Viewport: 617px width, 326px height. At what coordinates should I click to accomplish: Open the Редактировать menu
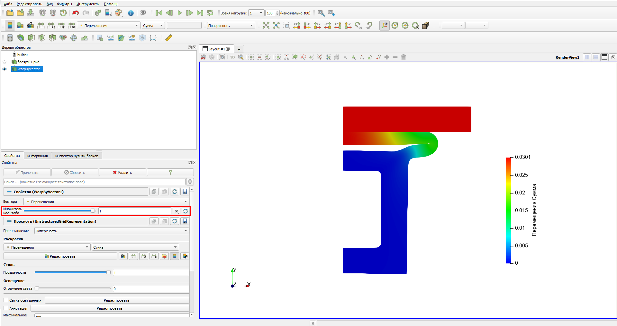pyautogui.click(x=29, y=4)
